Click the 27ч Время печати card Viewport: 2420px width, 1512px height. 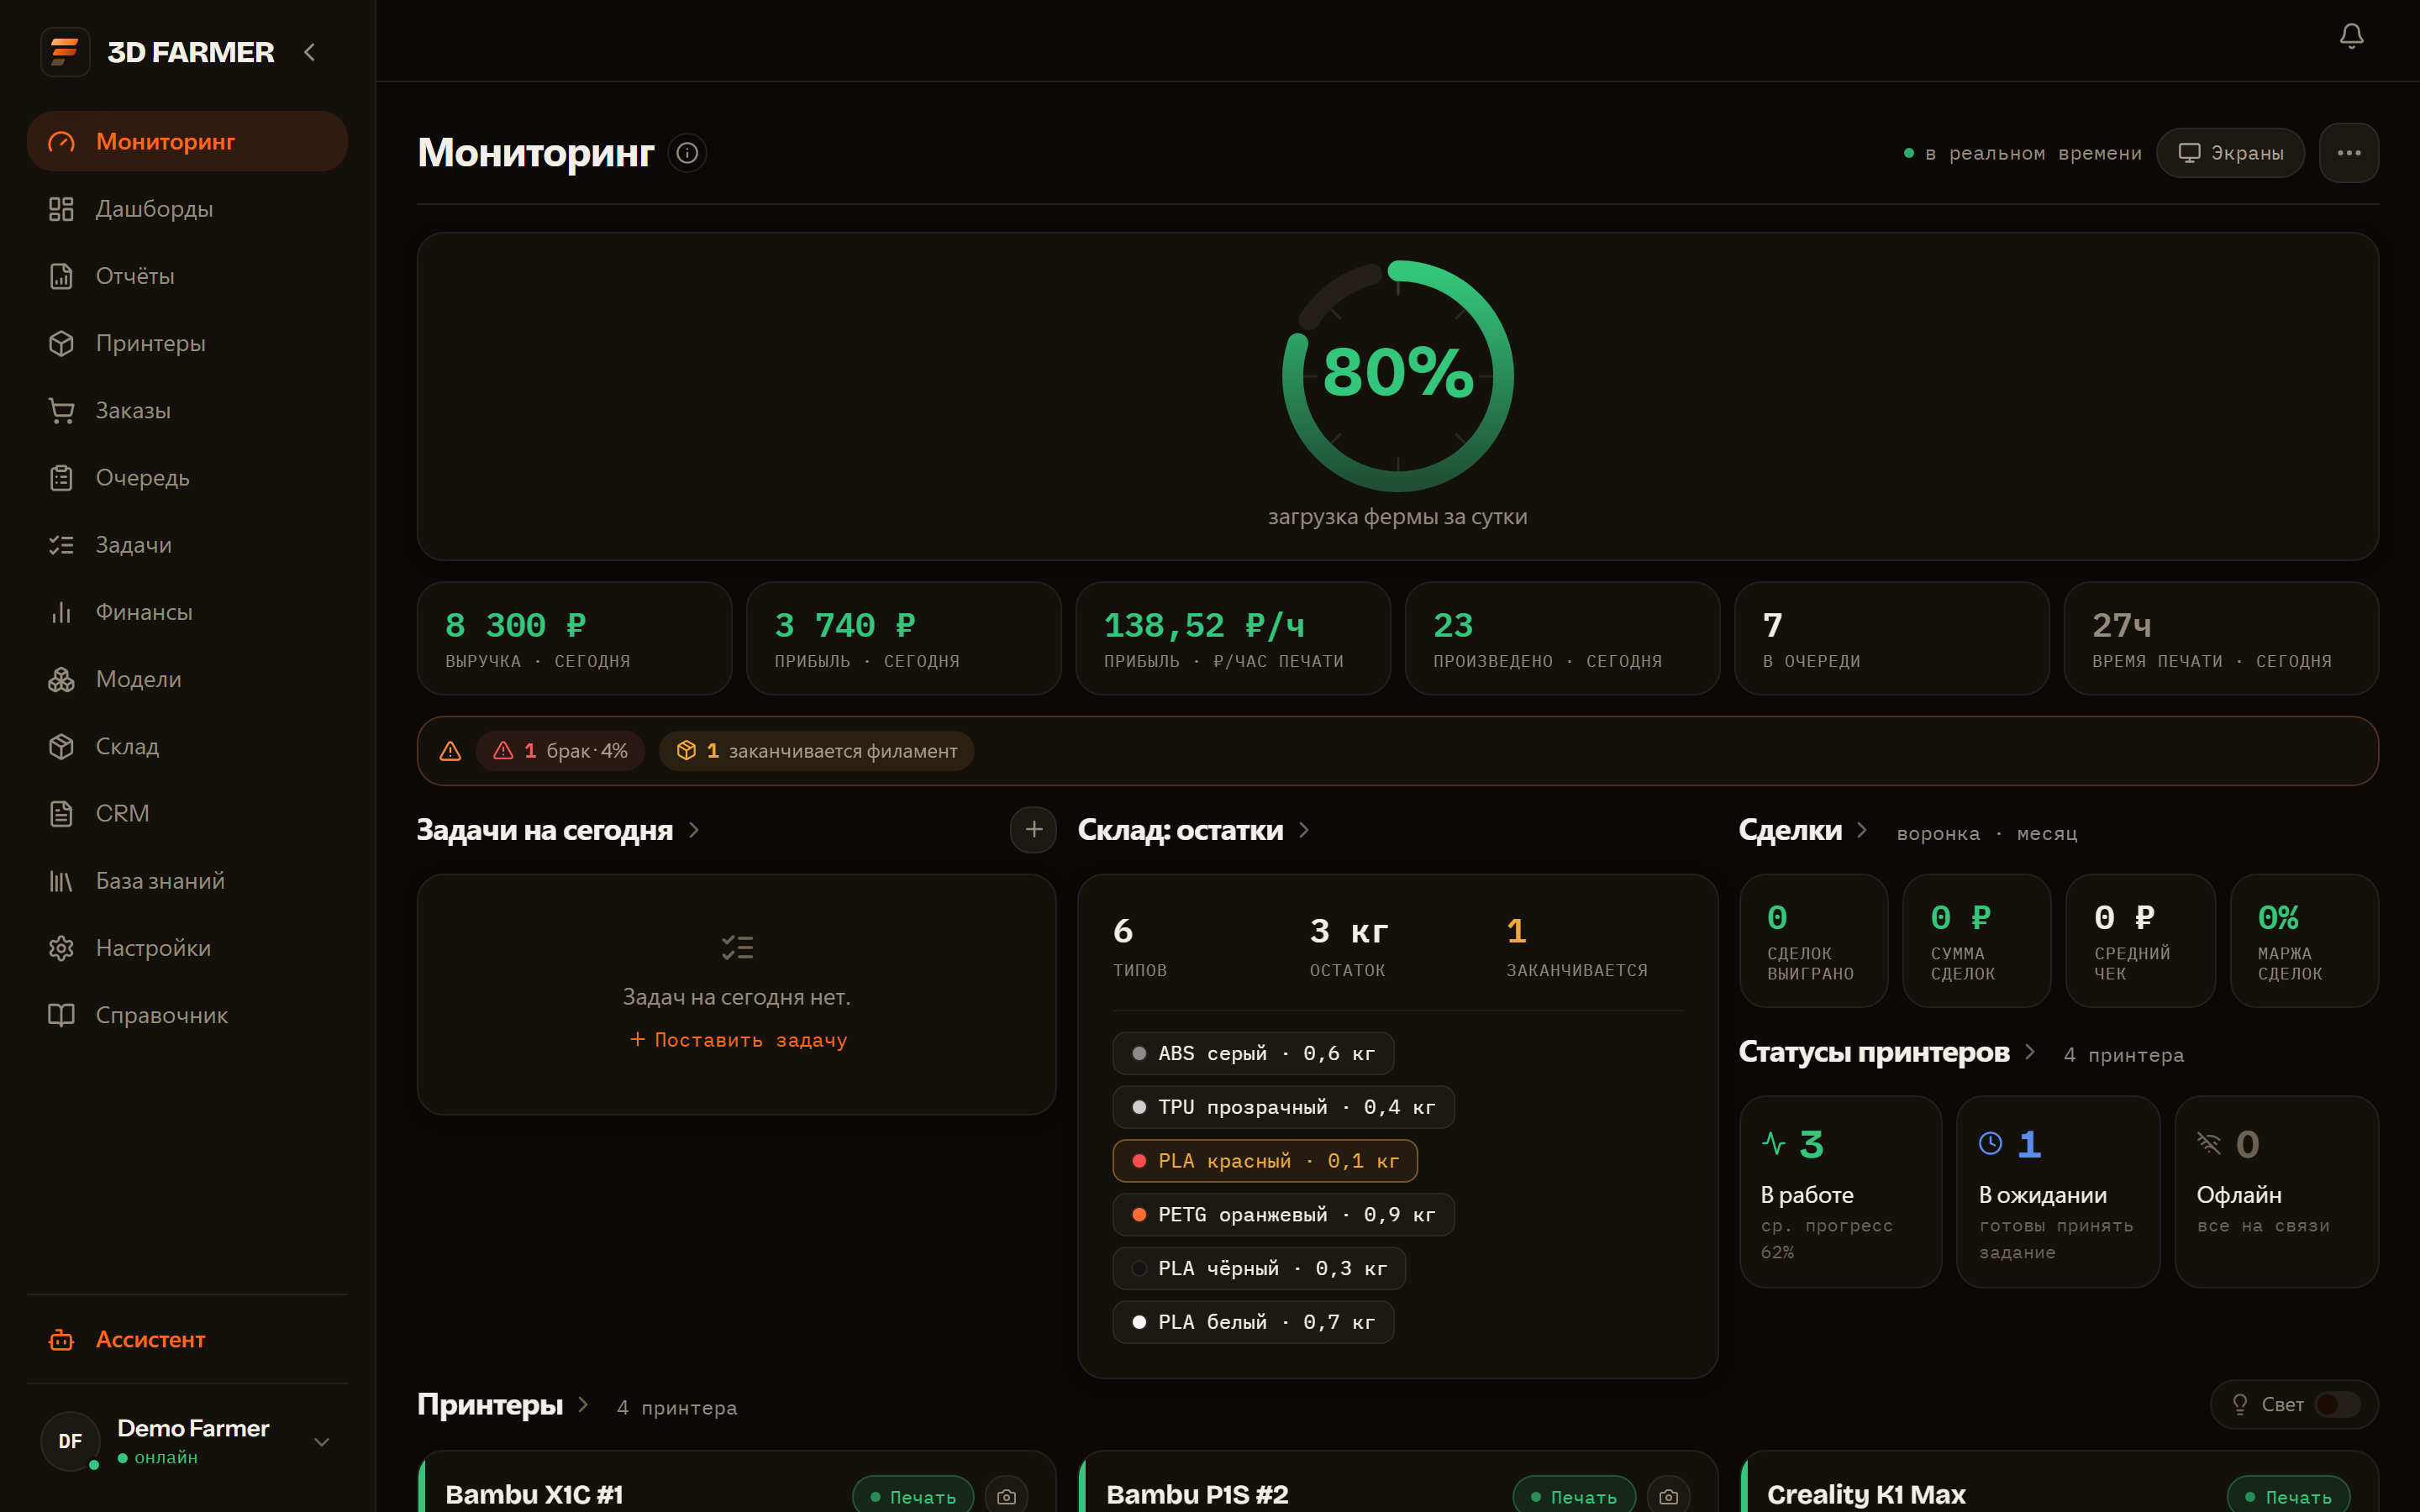(2221, 638)
